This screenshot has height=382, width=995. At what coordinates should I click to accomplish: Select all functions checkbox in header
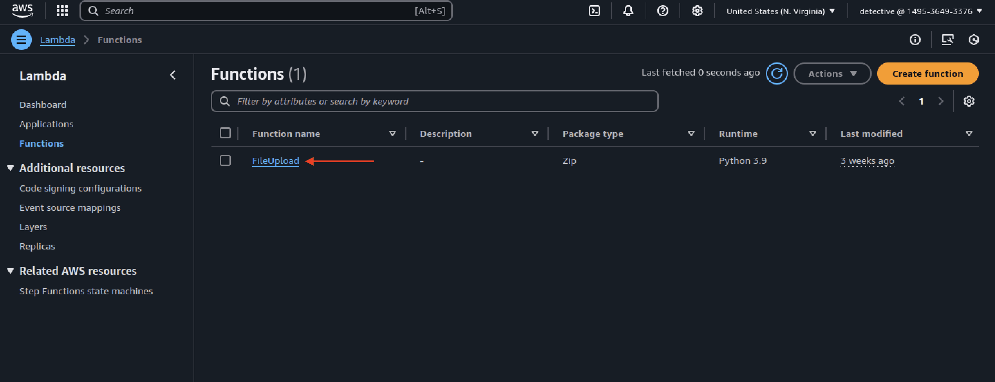click(225, 133)
